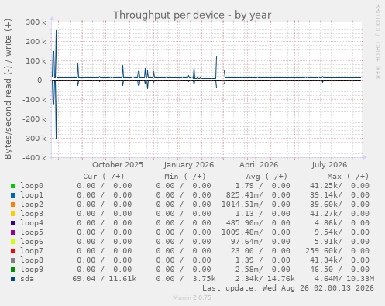
Task: Click sda min value 3.75k
Action: click(204, 279)
